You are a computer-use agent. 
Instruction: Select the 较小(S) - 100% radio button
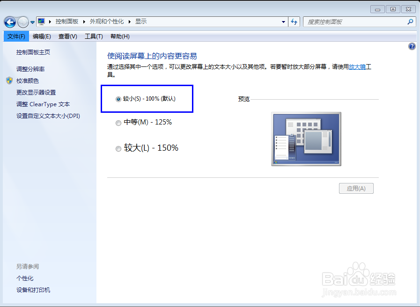118,99
